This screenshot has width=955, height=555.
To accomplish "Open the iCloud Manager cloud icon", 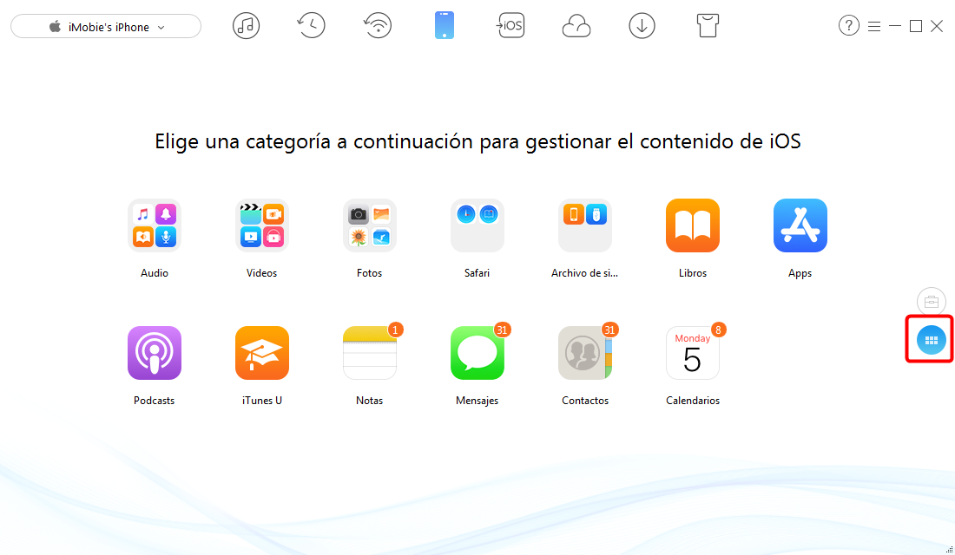I will click(576, 26).
